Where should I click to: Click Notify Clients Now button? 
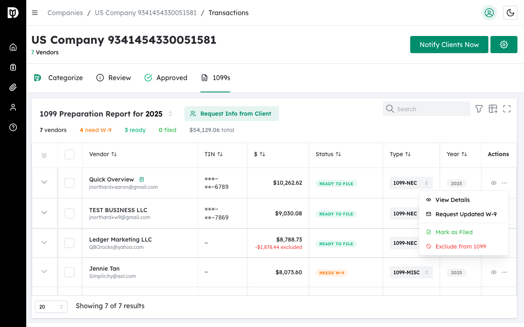coord(449,45)
